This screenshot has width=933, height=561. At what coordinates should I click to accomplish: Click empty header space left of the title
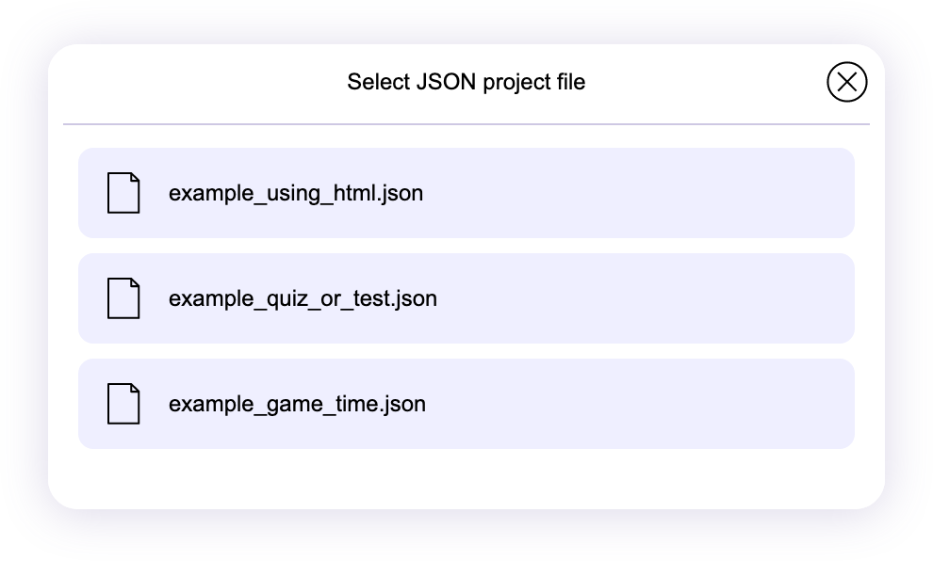[188, 82]
